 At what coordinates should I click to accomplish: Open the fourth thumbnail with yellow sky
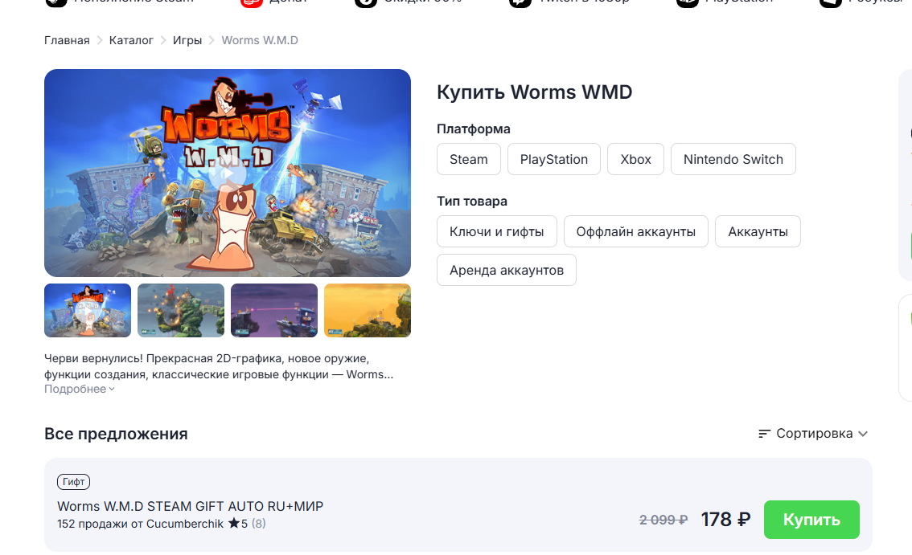tap(368, 310)
